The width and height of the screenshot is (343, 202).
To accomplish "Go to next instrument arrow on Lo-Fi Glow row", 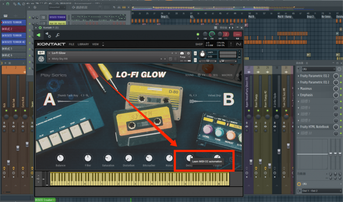I will (176, 53).
